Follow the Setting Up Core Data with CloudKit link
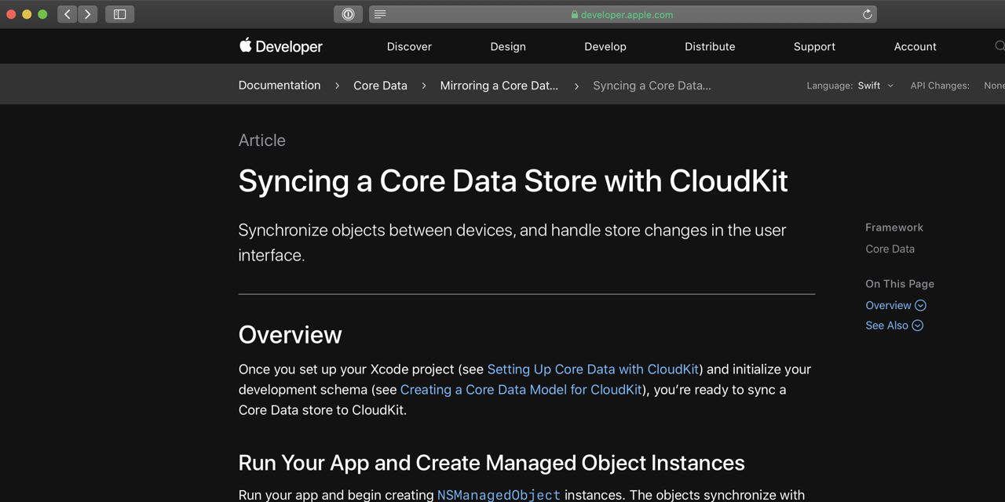 [593, 369]
